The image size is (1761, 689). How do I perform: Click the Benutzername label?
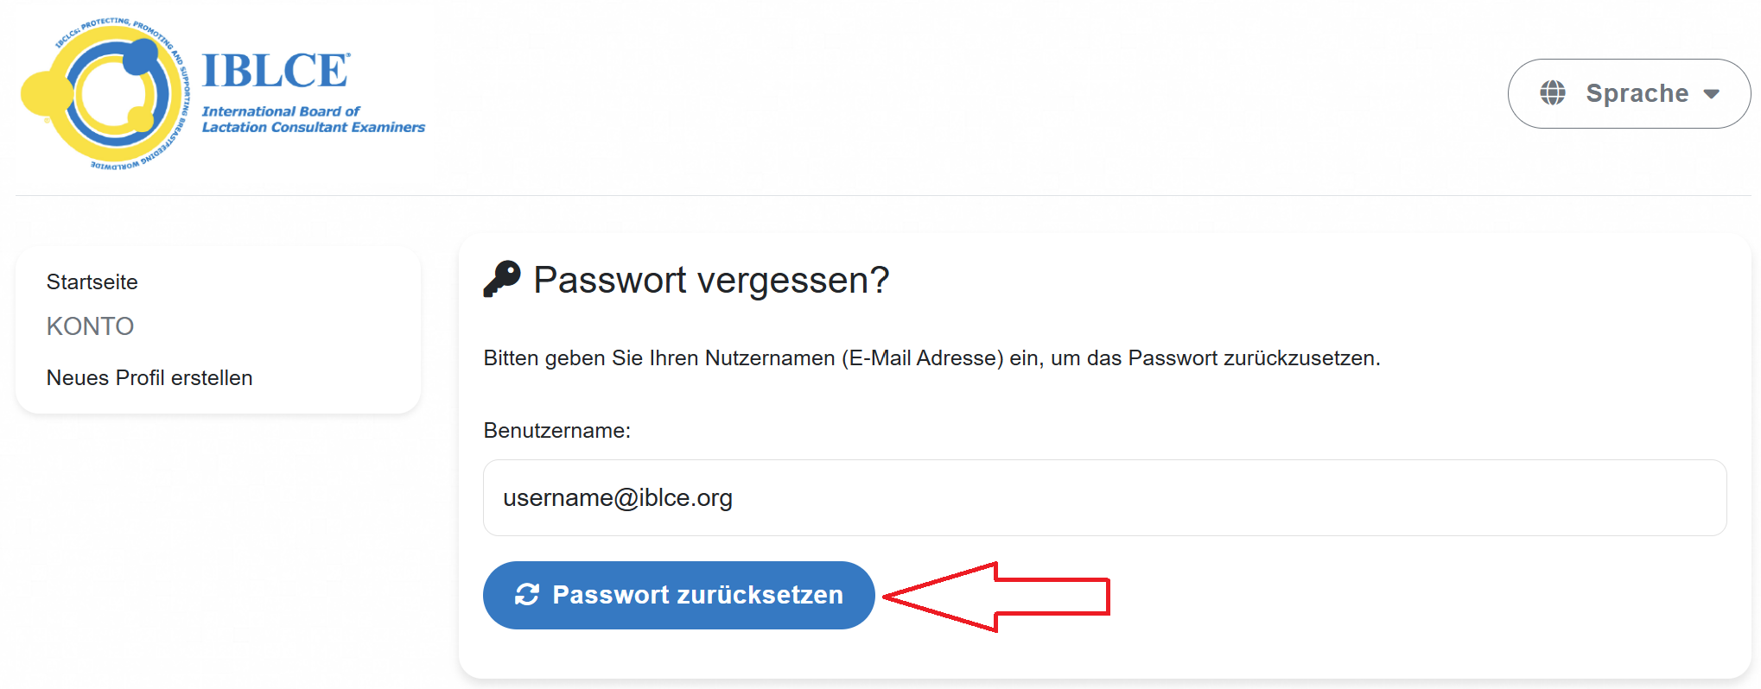tap(557, 431)
